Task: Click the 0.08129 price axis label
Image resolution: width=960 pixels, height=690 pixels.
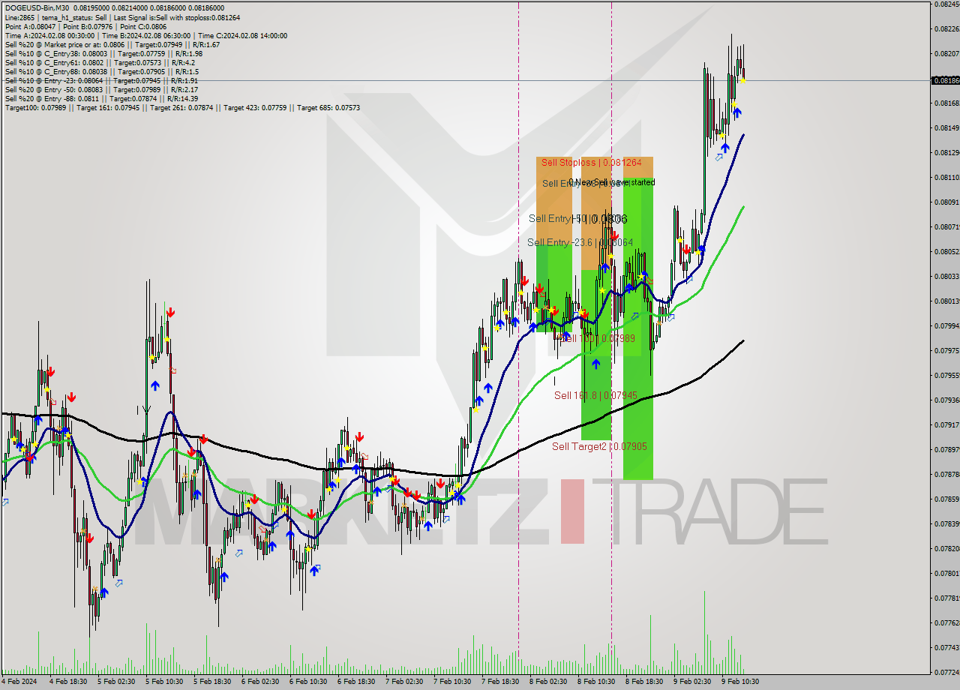Action: tap(946, 152)
